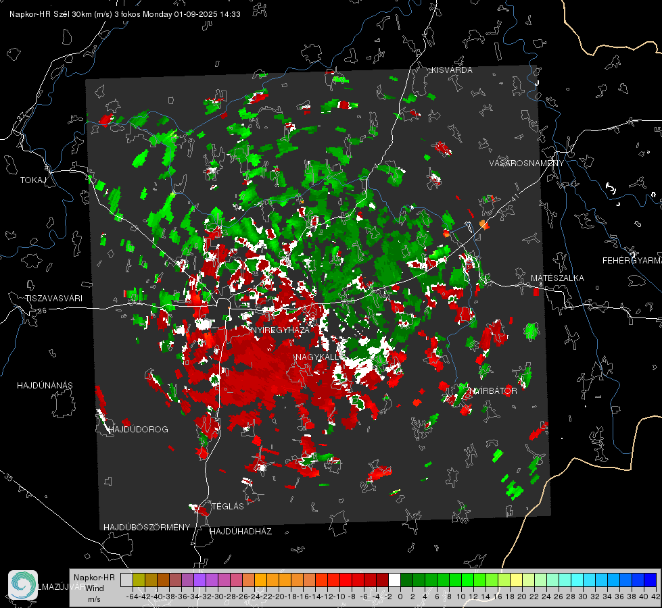Click road number 36 near Tiszavasvári

(x=42, y=311)
